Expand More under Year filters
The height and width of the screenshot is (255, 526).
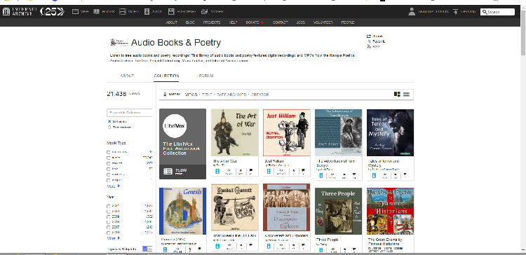pos(113,238)
